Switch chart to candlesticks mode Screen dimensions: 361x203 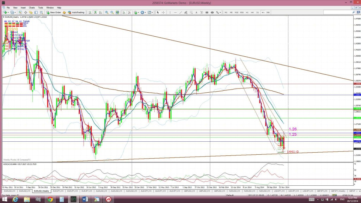tap(95, 12)
